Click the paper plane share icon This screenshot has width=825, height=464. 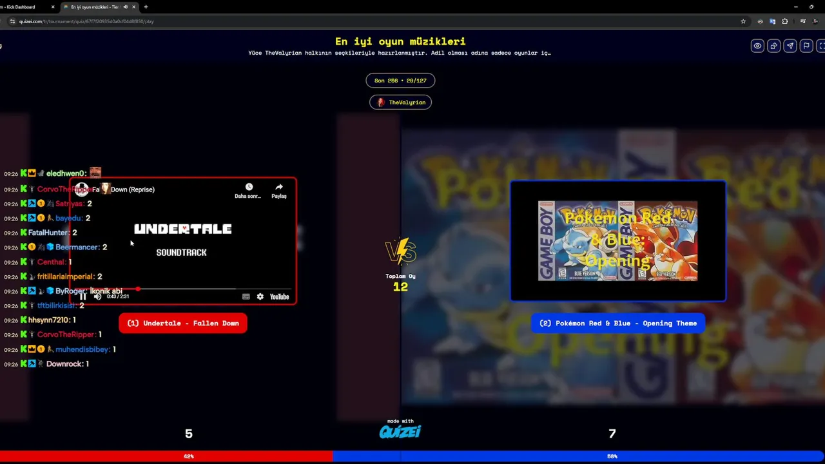click(x=790, y=46)
